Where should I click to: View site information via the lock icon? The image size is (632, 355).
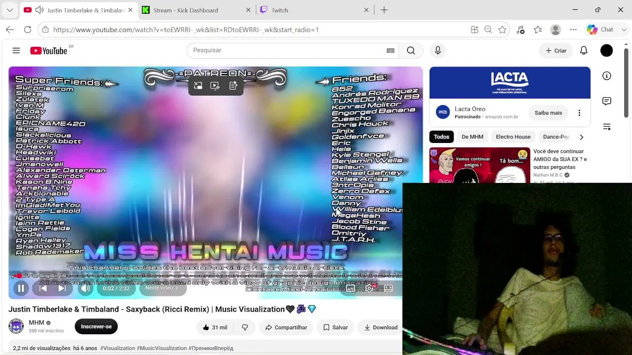[x=45, y=30]
